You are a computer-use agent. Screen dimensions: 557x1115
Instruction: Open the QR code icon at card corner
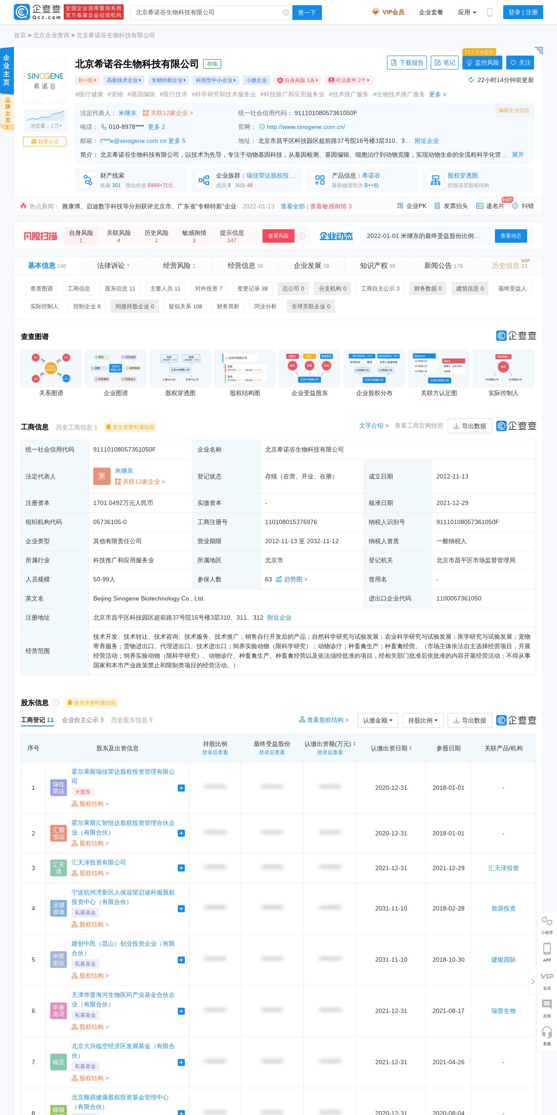pos(538,51)
